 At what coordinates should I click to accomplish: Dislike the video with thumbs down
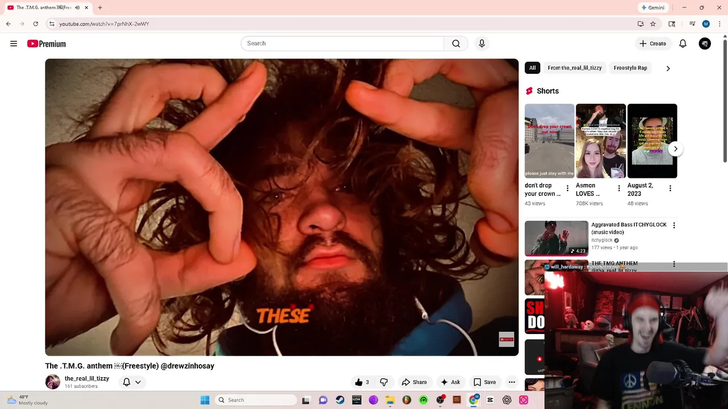(x=384, y=382)
